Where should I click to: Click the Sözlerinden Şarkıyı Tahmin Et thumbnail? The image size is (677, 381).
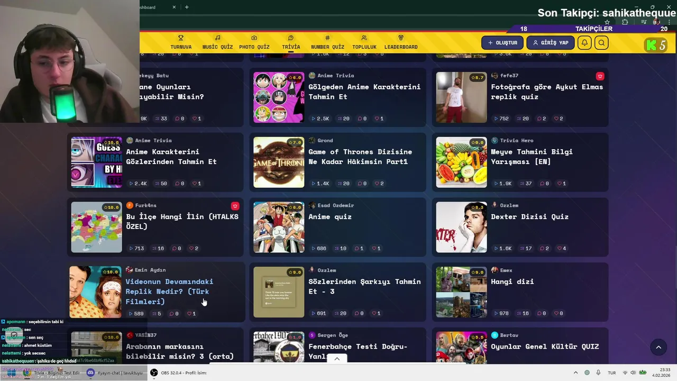pyautogui.click(x=279, y=292)
